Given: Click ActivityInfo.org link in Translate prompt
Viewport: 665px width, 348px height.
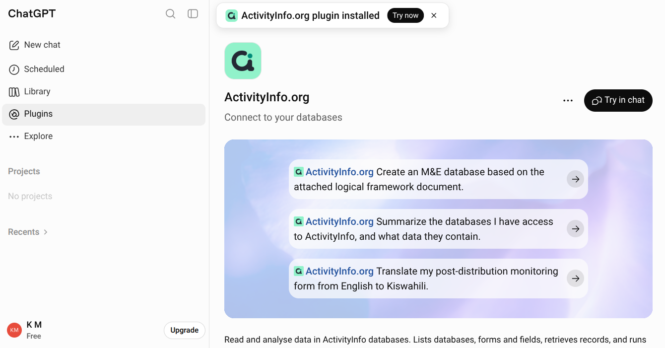Looking at the screenshot, I should (339, 271).
